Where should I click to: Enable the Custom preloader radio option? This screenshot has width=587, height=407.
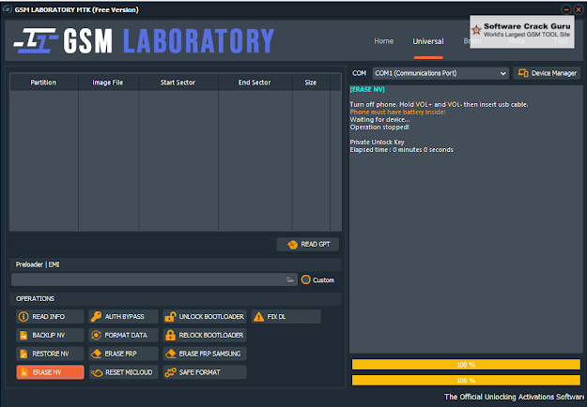pos(306,279)
